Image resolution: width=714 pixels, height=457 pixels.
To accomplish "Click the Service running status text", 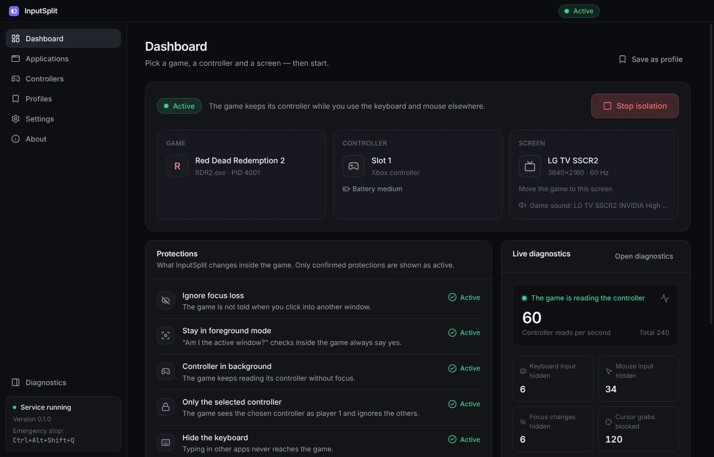I will [x=46, y=407].
